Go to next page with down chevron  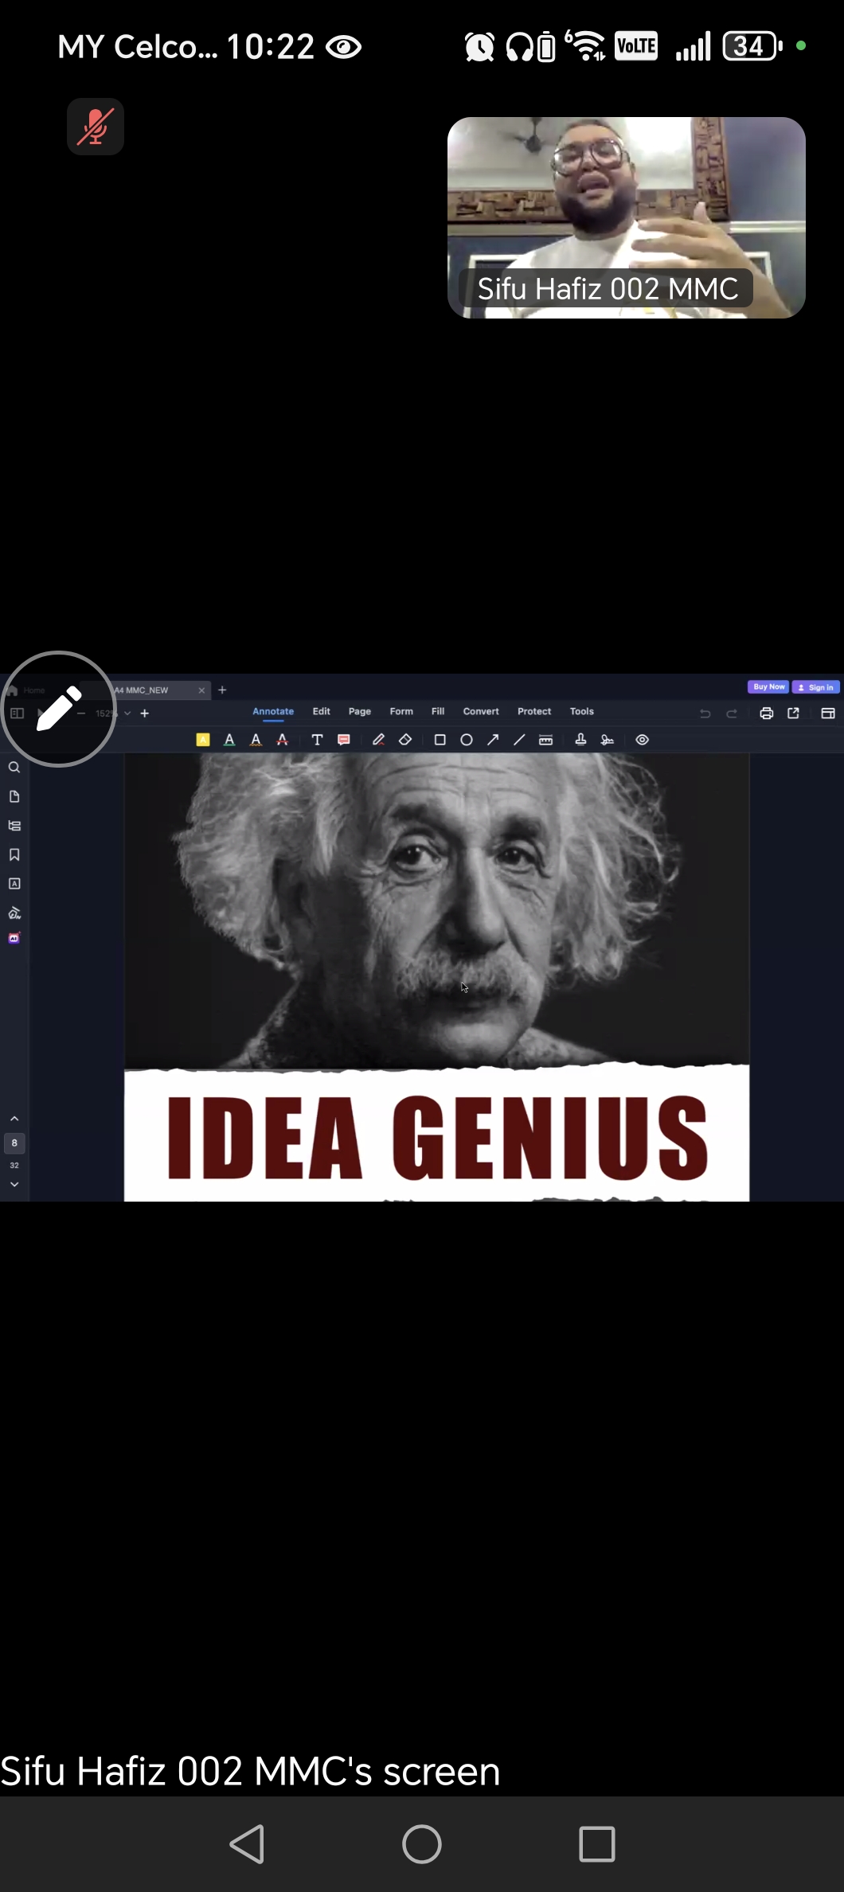click(14, 1185)
